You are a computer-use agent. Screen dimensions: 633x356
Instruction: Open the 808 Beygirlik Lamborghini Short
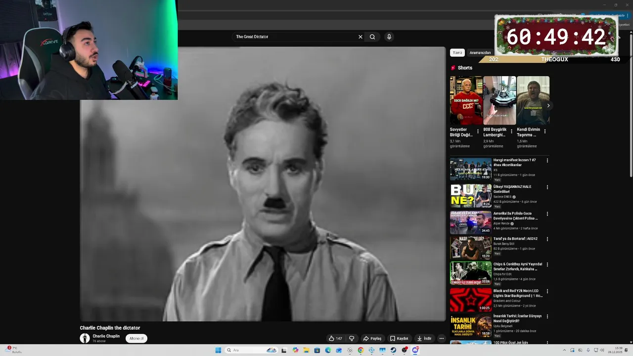click(499, 100)
